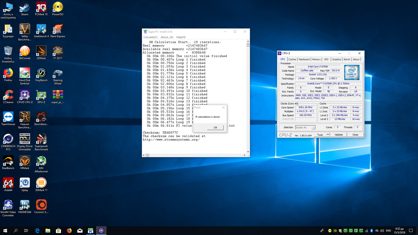Image resolution: width=418 pixels, height=235 pixels.
Task: Select the Aida64 desktop icon
Action: pos(8,184)
